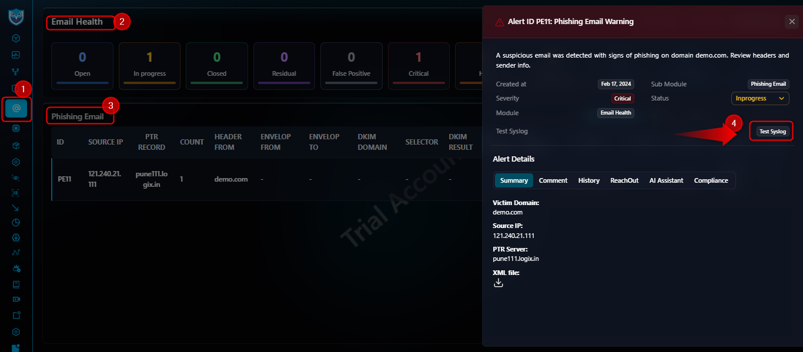Click the DKIM DOMAIN column header
Viewport: 803px width, 352px height.
pyautogui.click(x=373, y=142)
